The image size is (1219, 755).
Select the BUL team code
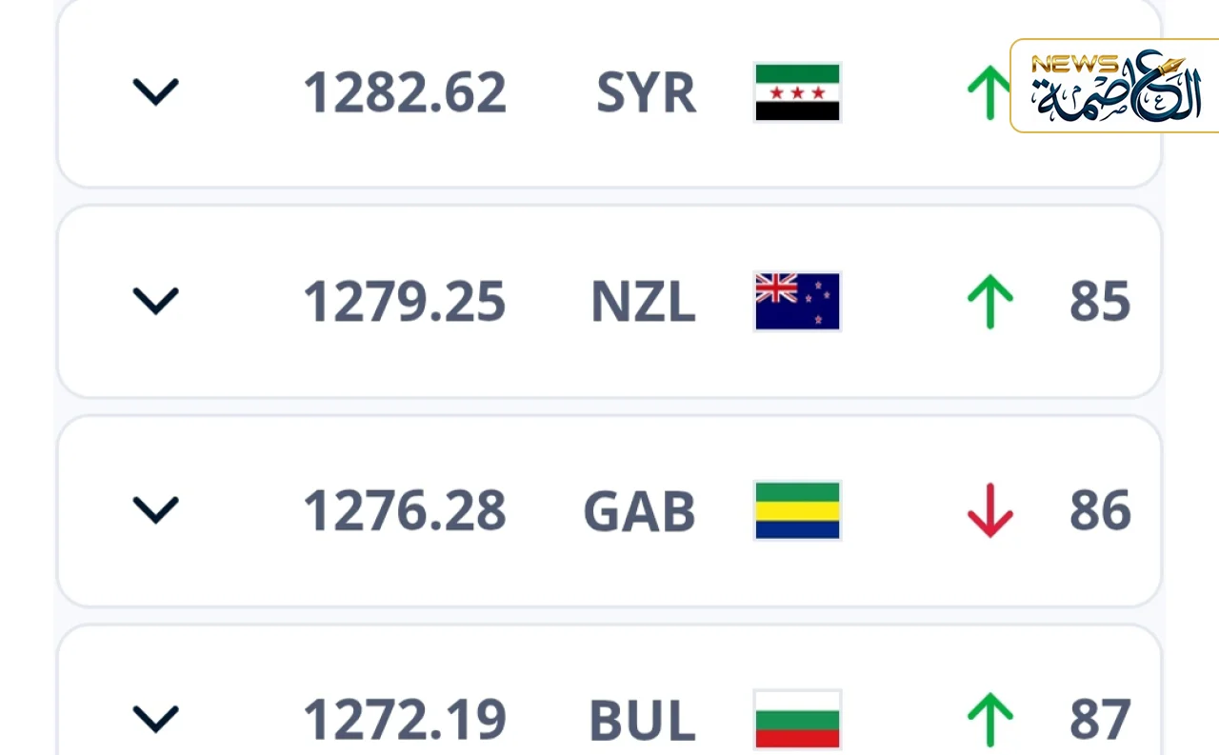(x=642, y=720)
